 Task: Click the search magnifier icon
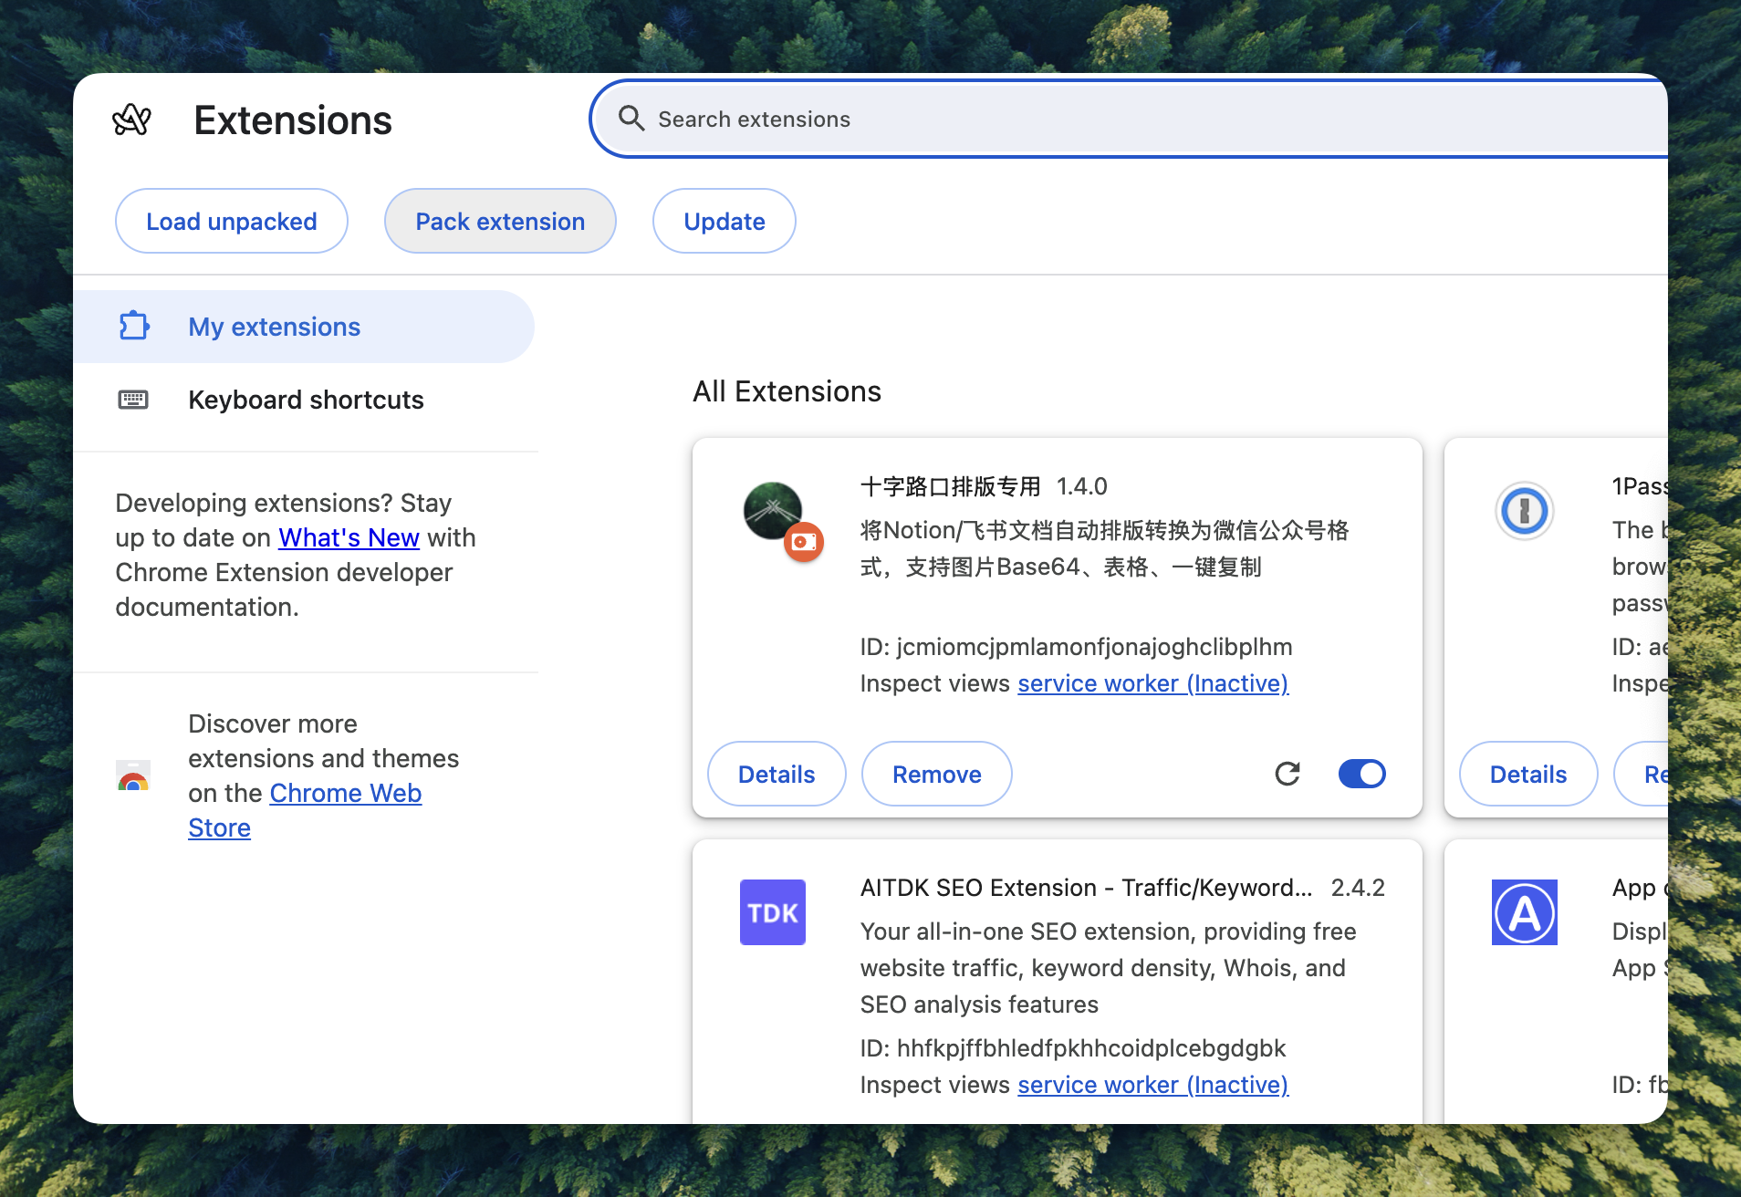631,119
